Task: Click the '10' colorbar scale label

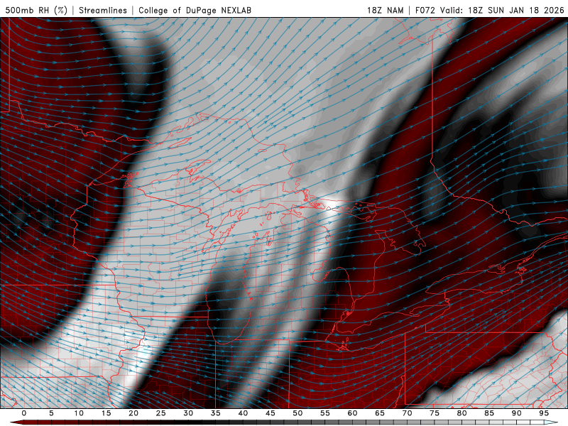Action: pos(79,413)
